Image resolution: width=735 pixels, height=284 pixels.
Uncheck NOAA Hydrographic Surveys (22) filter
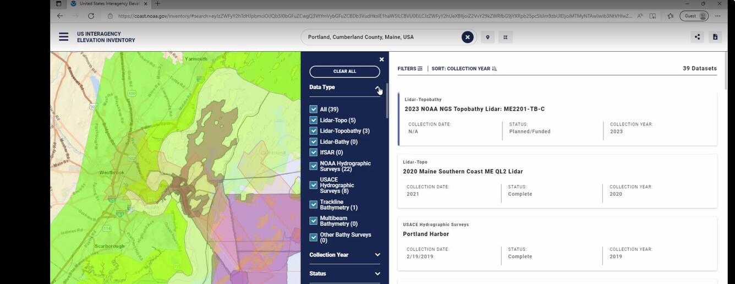[x=314, y=166]
